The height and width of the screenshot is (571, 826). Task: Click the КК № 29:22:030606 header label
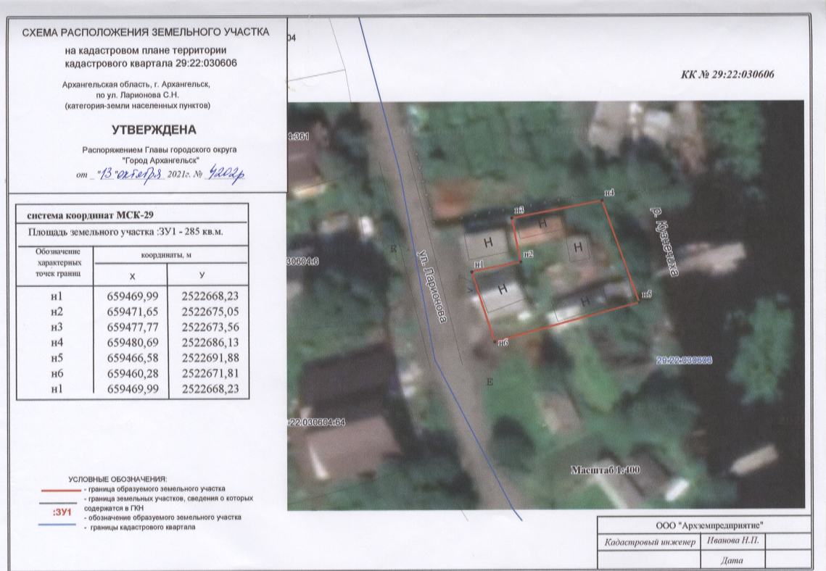click(728, 75)
